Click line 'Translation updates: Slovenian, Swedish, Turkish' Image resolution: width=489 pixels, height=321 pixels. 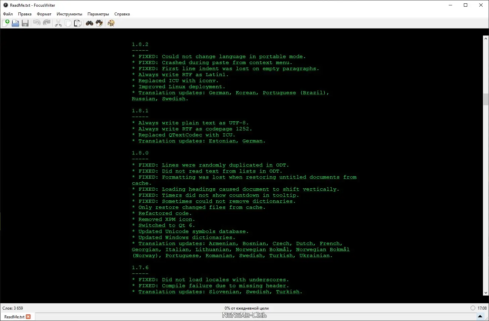click(x=217, y=292)
